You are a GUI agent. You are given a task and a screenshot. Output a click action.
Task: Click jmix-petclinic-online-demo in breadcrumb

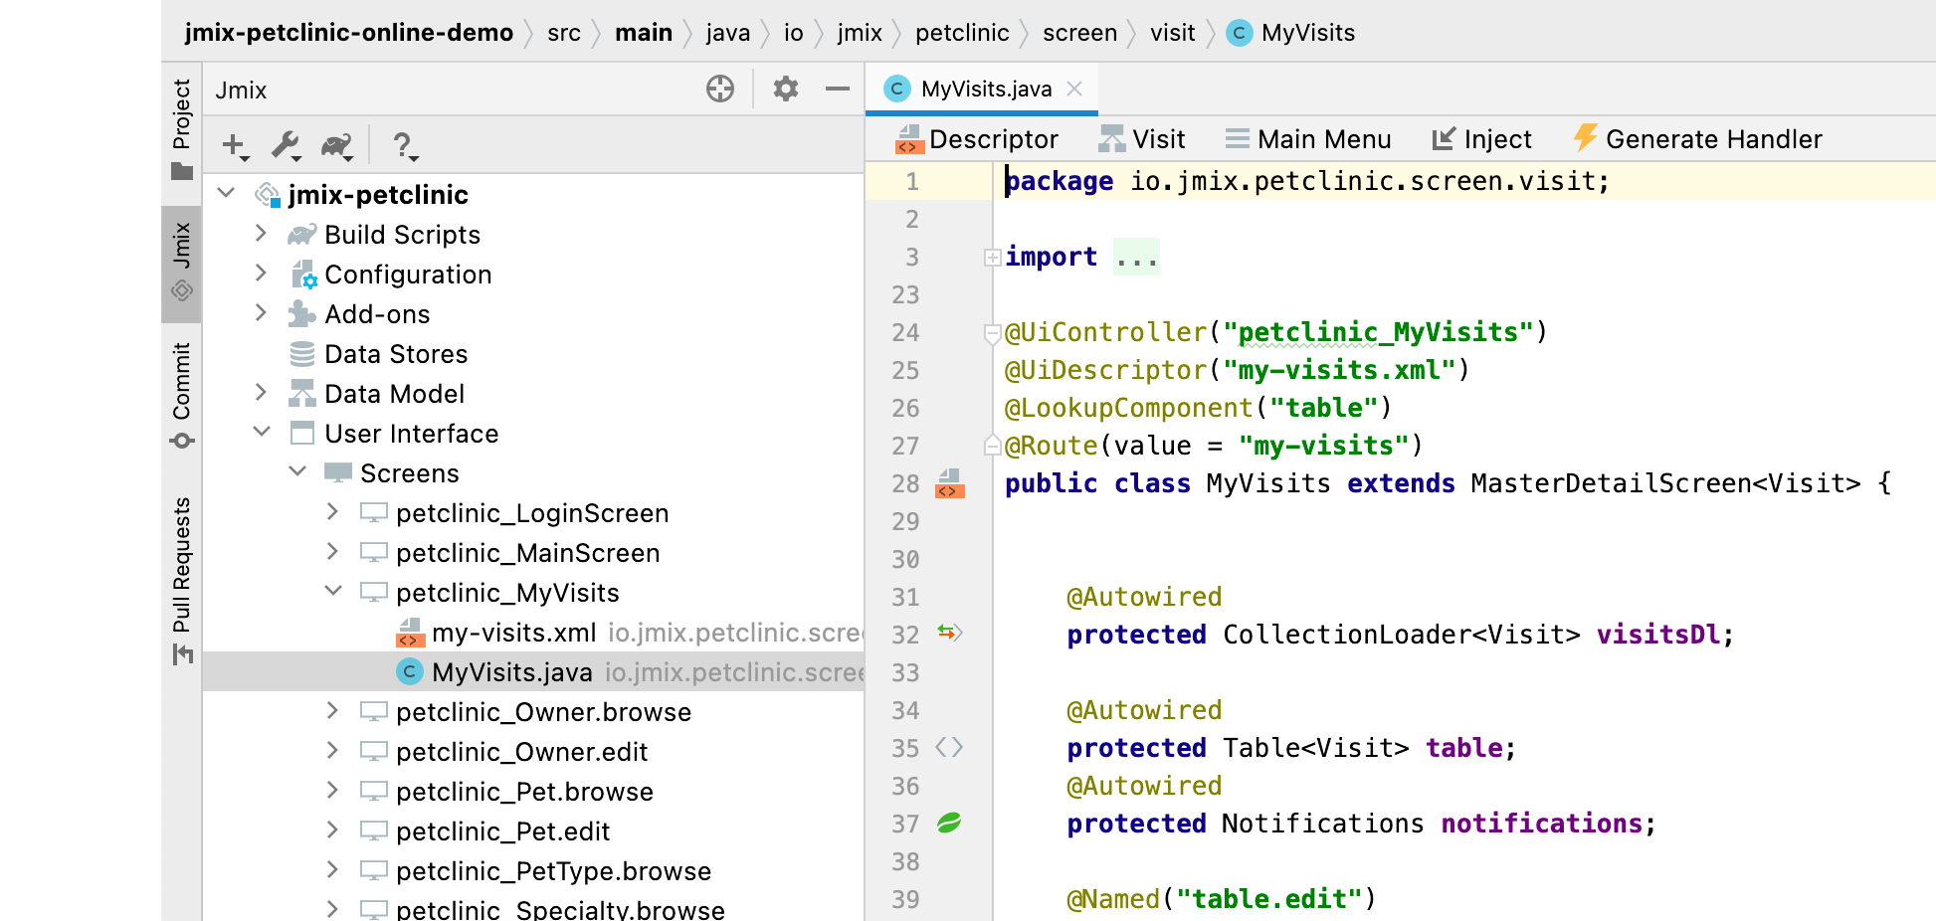349,33
